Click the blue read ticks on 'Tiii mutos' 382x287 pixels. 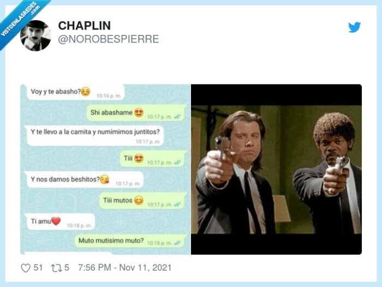pos(177,204)
